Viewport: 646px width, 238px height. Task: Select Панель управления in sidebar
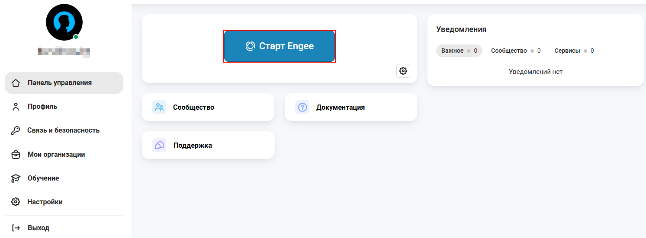click(x=64, y=83)
